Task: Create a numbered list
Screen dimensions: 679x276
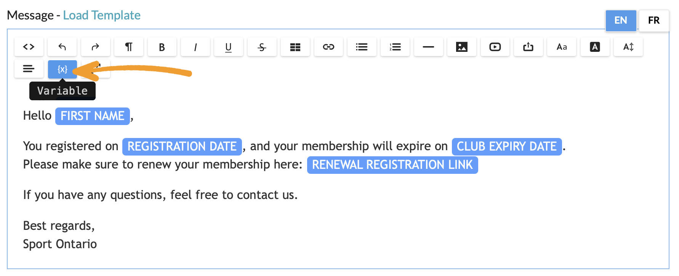Action: pyautogui.click(x=395, y=47)
